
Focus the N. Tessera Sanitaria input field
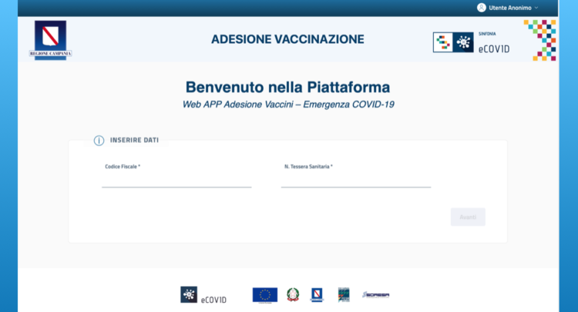coord(355,179)
